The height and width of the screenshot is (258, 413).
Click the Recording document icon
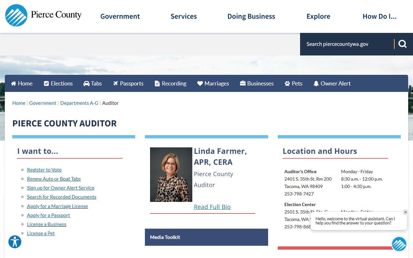(x=157, y=84)
